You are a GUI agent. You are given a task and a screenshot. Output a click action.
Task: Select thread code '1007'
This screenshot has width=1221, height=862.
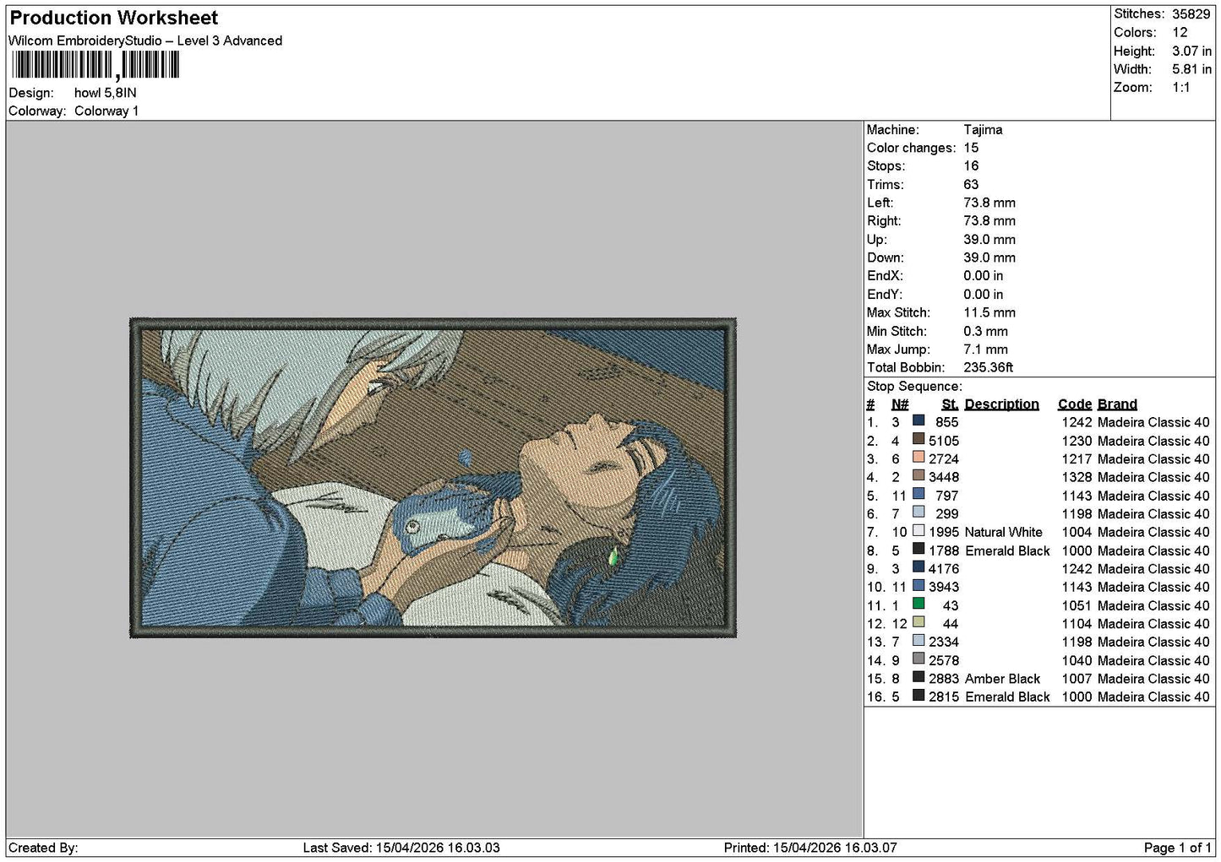1077,679
